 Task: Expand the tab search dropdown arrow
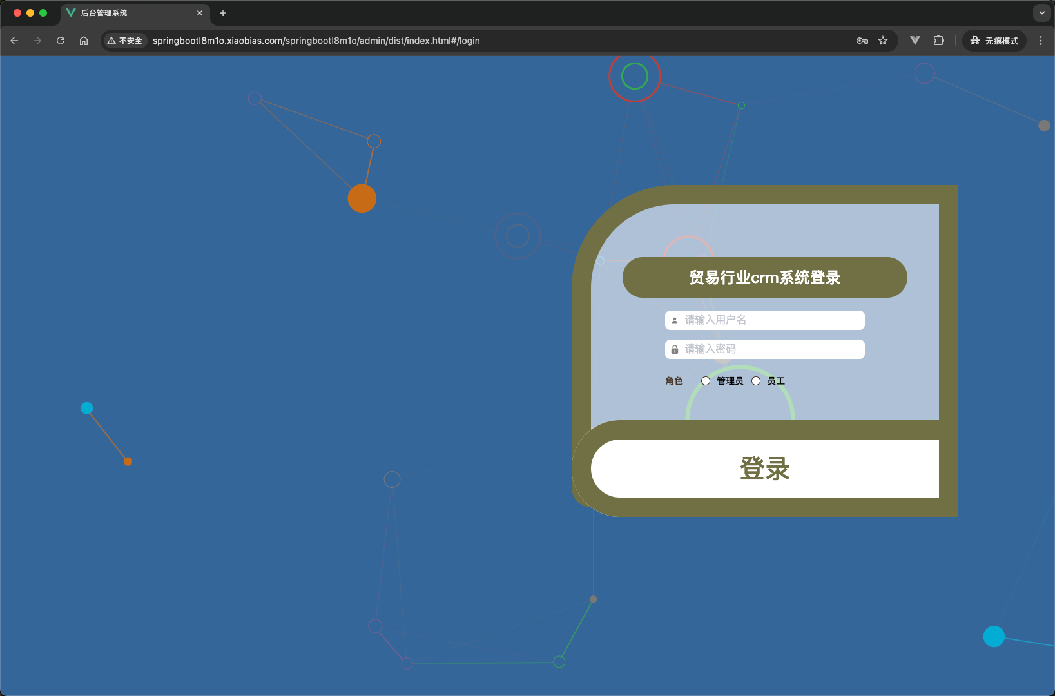coord(1042,13)
